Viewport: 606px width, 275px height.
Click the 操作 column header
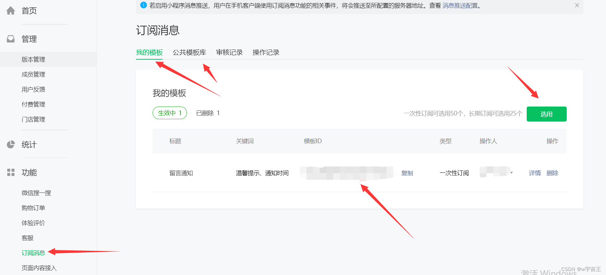click(x=552, y=141)
